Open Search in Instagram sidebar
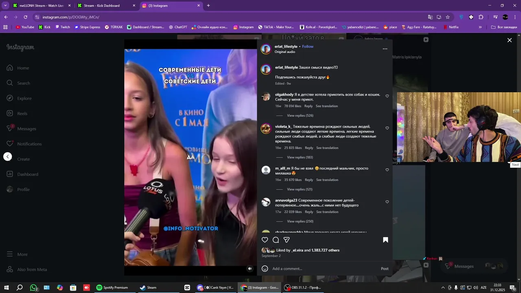This screenshot has width=521, height=293. 19,83
